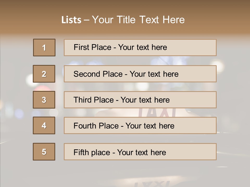The image size is (250, 187).
Task: Click "Your text here" in the fifth item
Action: [x=142, y=152]
